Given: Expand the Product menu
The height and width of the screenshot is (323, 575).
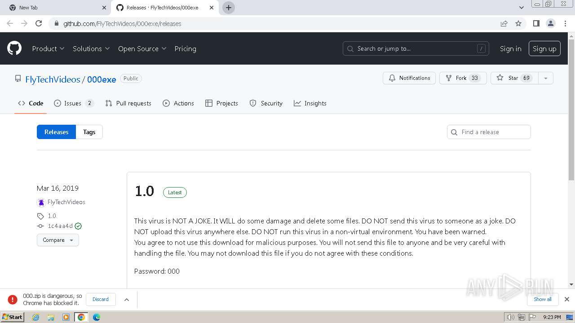Looking at the screenshot, I should [48, 48].
